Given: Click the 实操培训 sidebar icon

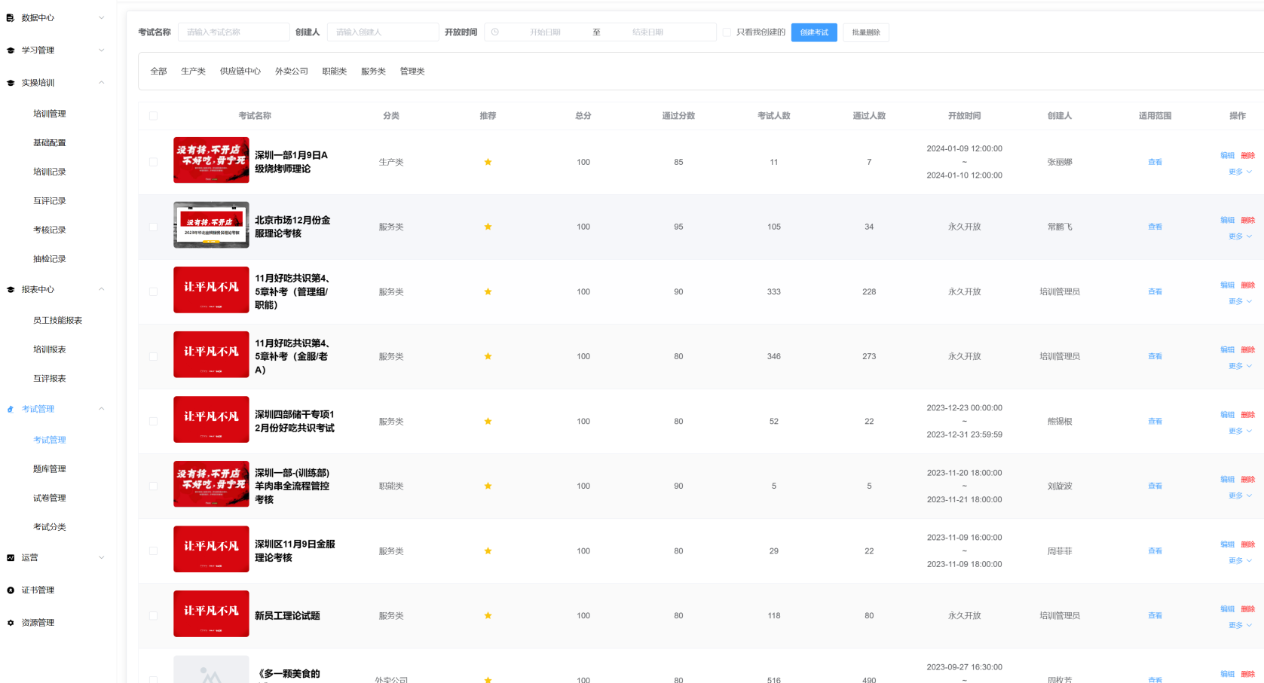Looking at the screenshot, I should click(x=11, y=83).
